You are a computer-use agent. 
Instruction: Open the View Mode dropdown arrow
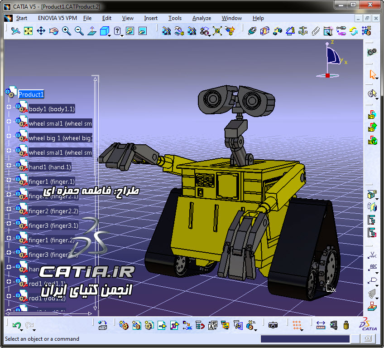[x=122, y=36]
